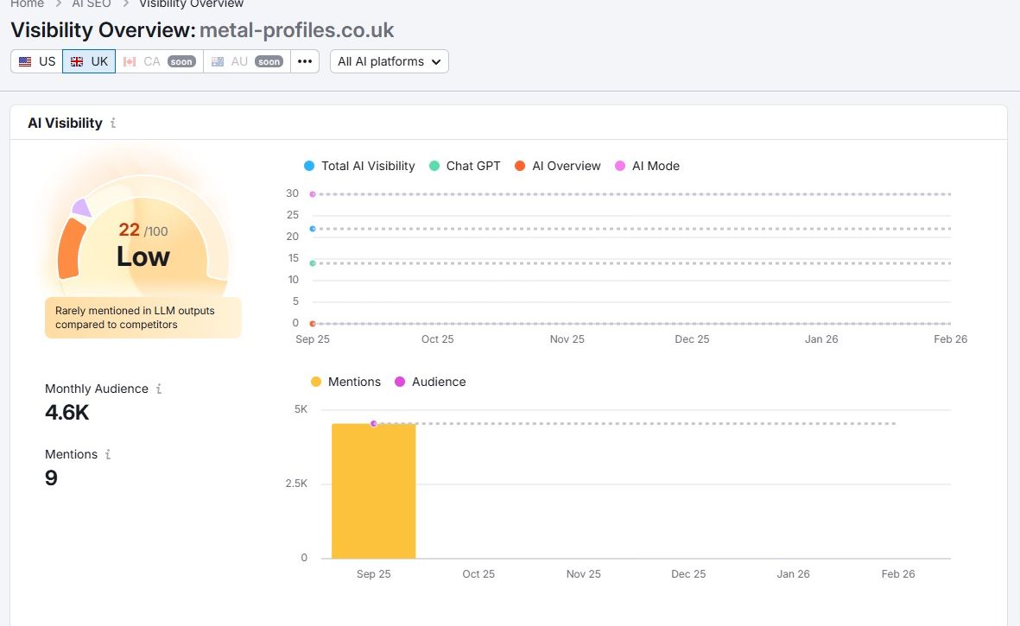Open the All AI platforms dropdown
Screen dimensions: 1020x626
coord(390,61)
